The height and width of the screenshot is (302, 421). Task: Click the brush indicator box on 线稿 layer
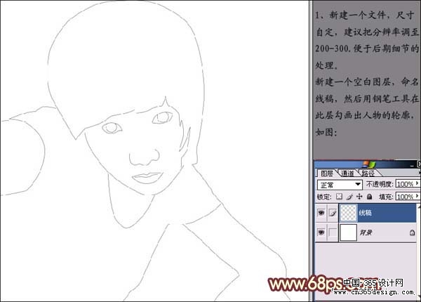(333, 213)
